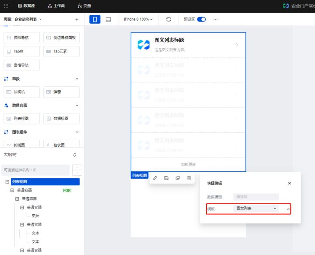Select the 顶部导航 component
This screenshot has height=255, width=315.
pyautogui.click(x=22, y=38)
